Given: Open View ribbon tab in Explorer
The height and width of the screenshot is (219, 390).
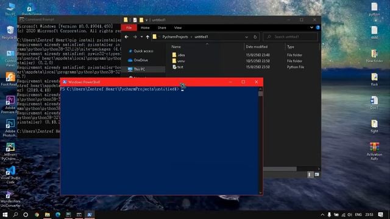Looking at the screenshot, I should [x=178, y=27].
